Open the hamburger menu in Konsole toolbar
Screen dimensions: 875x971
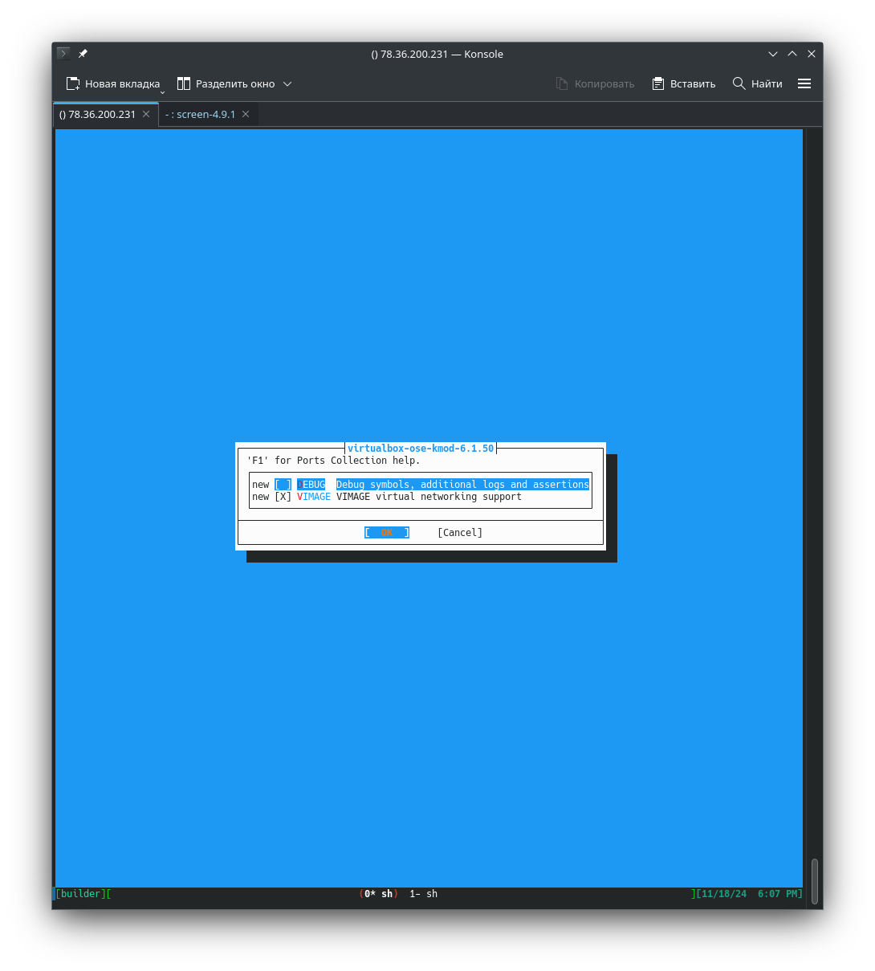tap(804, 83)
